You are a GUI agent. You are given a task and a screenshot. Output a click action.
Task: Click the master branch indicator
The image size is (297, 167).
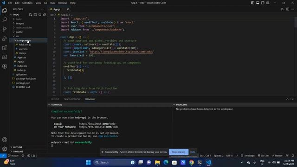(x=13, y=155)
